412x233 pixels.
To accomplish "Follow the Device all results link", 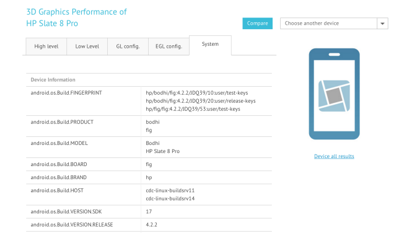I will tap(334, 156).
